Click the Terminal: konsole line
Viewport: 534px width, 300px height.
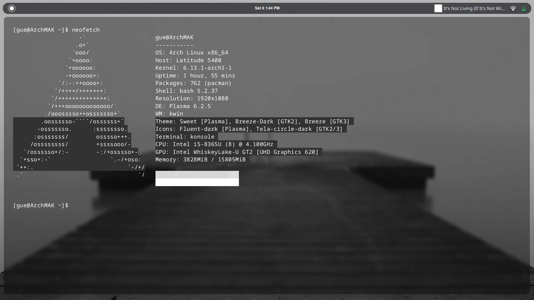[185, 137]
